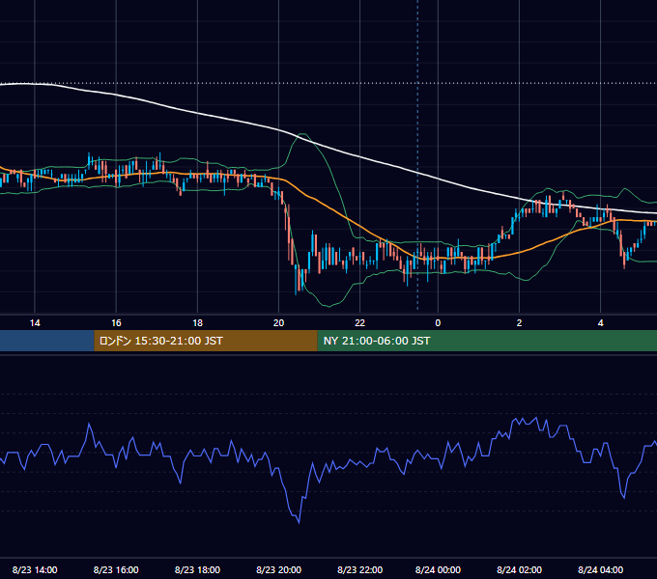Viewport: 657px width, 579px height.
Task: Click the 22 hour axis label
Action: (360, 323)
